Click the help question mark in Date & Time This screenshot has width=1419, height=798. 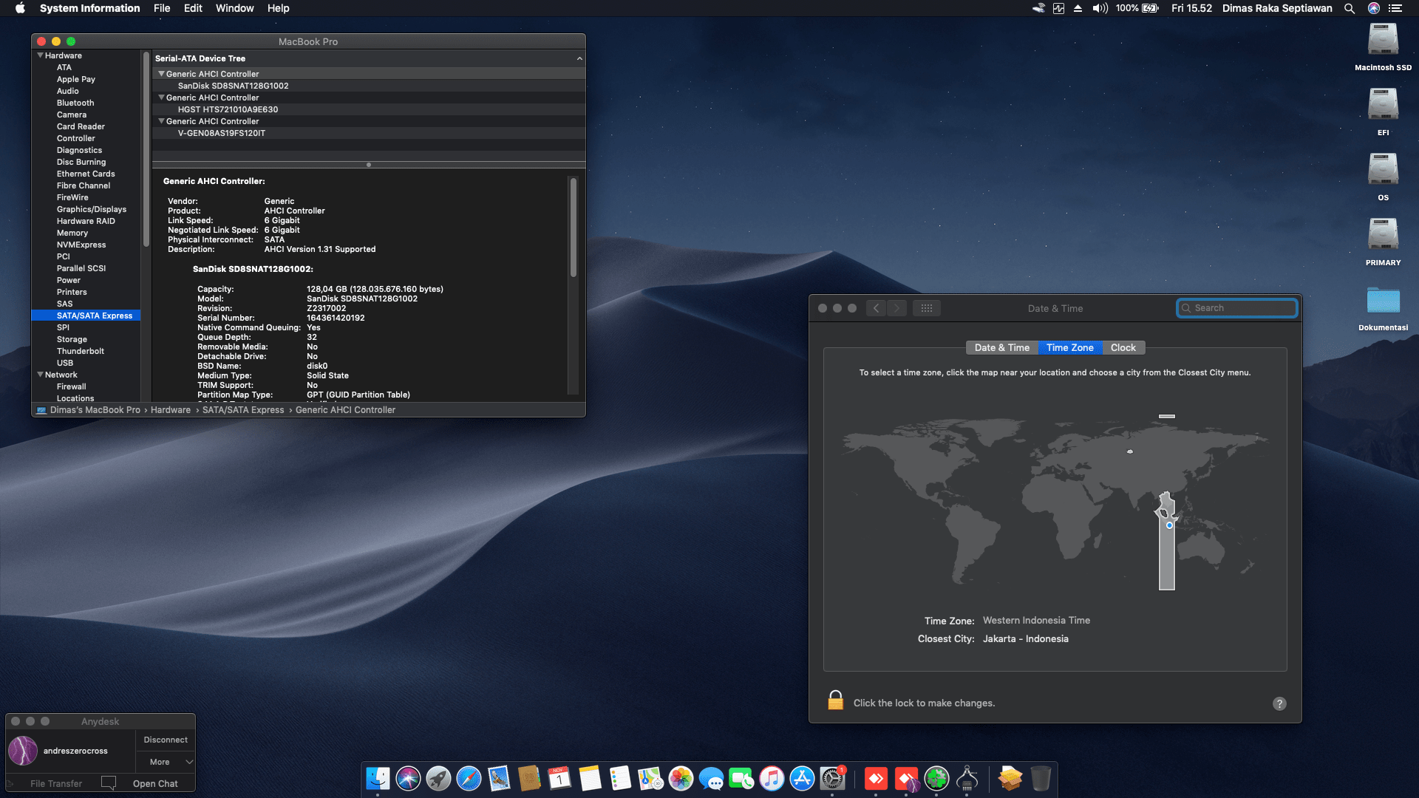tap(1279, 703)
